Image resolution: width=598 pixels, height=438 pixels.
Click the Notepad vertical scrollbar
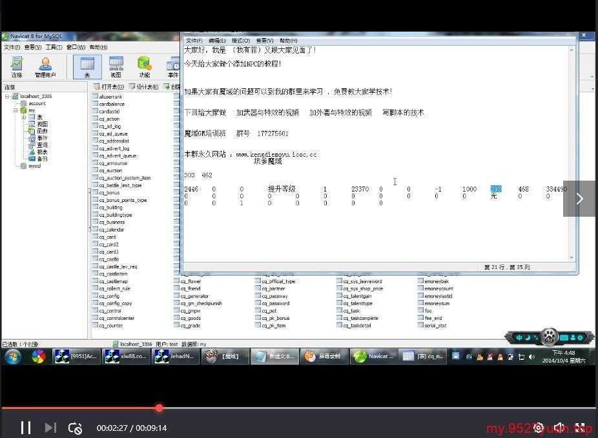[x=572, y=154]
